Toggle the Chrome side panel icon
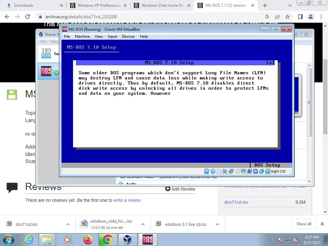 300,17
